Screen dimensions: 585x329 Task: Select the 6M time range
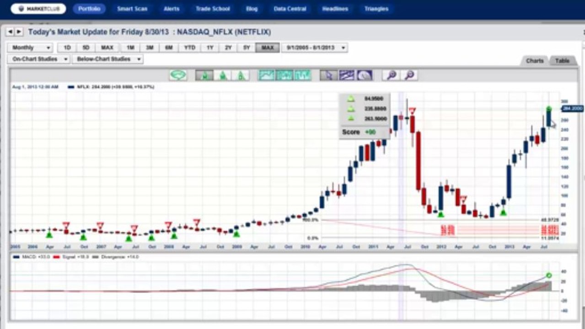pyautogui.click(x=169, y=48)
